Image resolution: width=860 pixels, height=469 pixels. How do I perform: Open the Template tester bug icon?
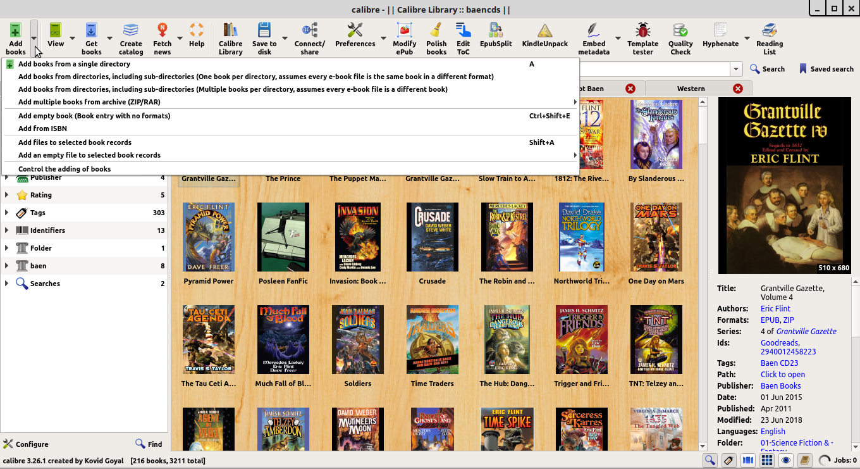click(643, 30)
